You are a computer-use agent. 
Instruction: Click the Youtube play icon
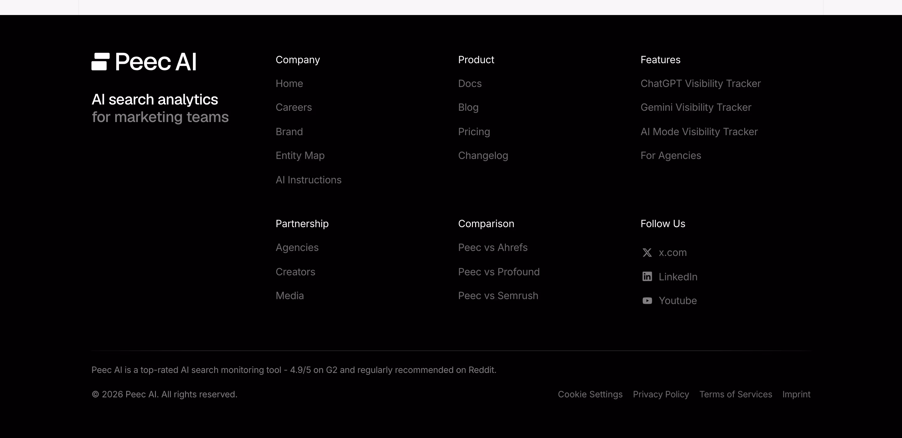click(x=647, y=301)
